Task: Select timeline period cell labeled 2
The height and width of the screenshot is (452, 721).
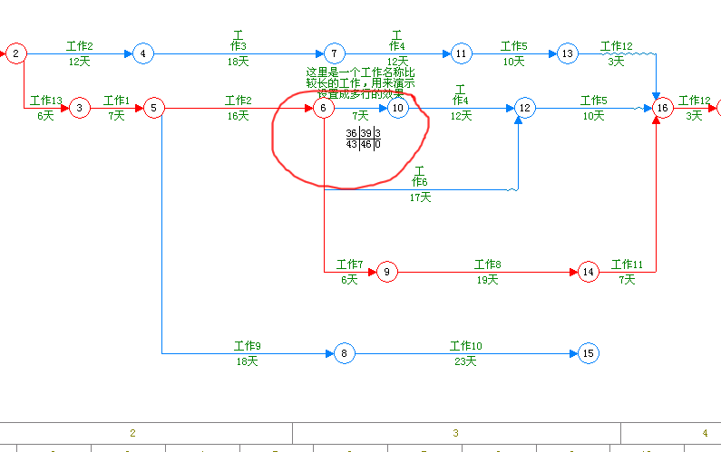Action: (x=133, y=433)
